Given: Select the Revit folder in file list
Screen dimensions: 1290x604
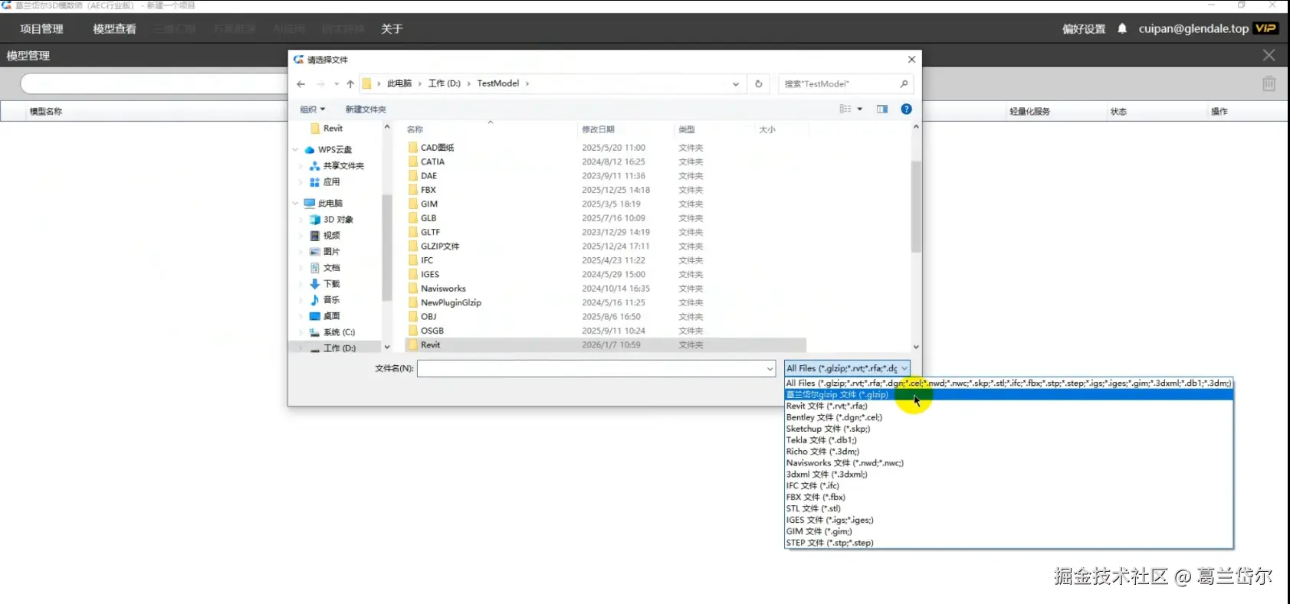Looking at the screenshot, I should point(431,345).
